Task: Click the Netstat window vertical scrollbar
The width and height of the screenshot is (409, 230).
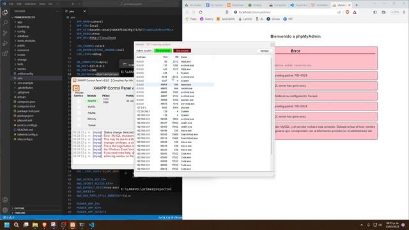Action: coord(272,105)
